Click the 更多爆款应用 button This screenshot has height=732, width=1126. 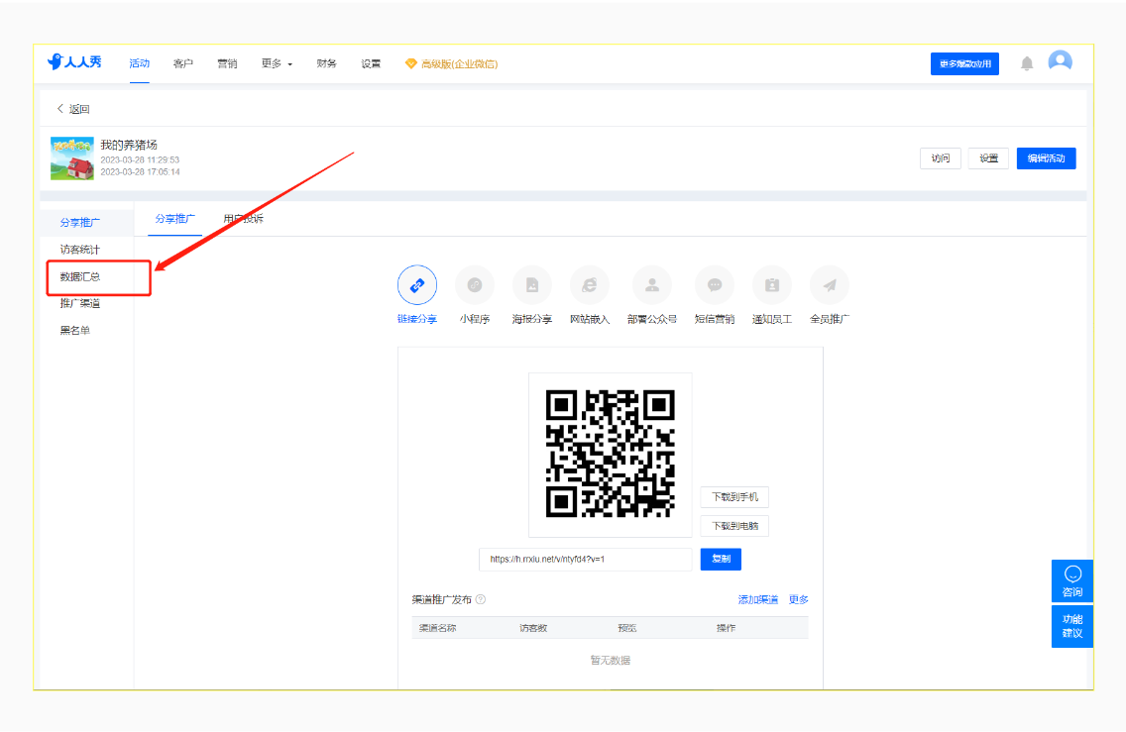coord(964,63)
